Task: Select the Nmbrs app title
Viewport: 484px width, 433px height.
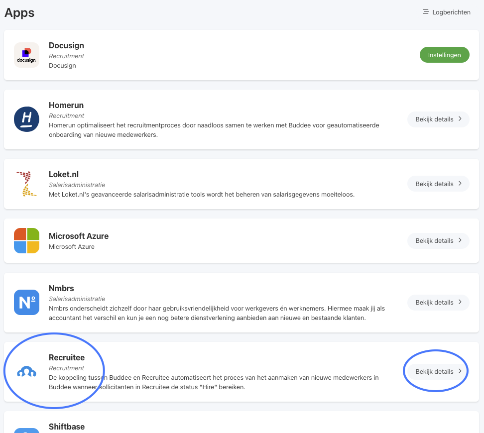Action: (61, 288)
